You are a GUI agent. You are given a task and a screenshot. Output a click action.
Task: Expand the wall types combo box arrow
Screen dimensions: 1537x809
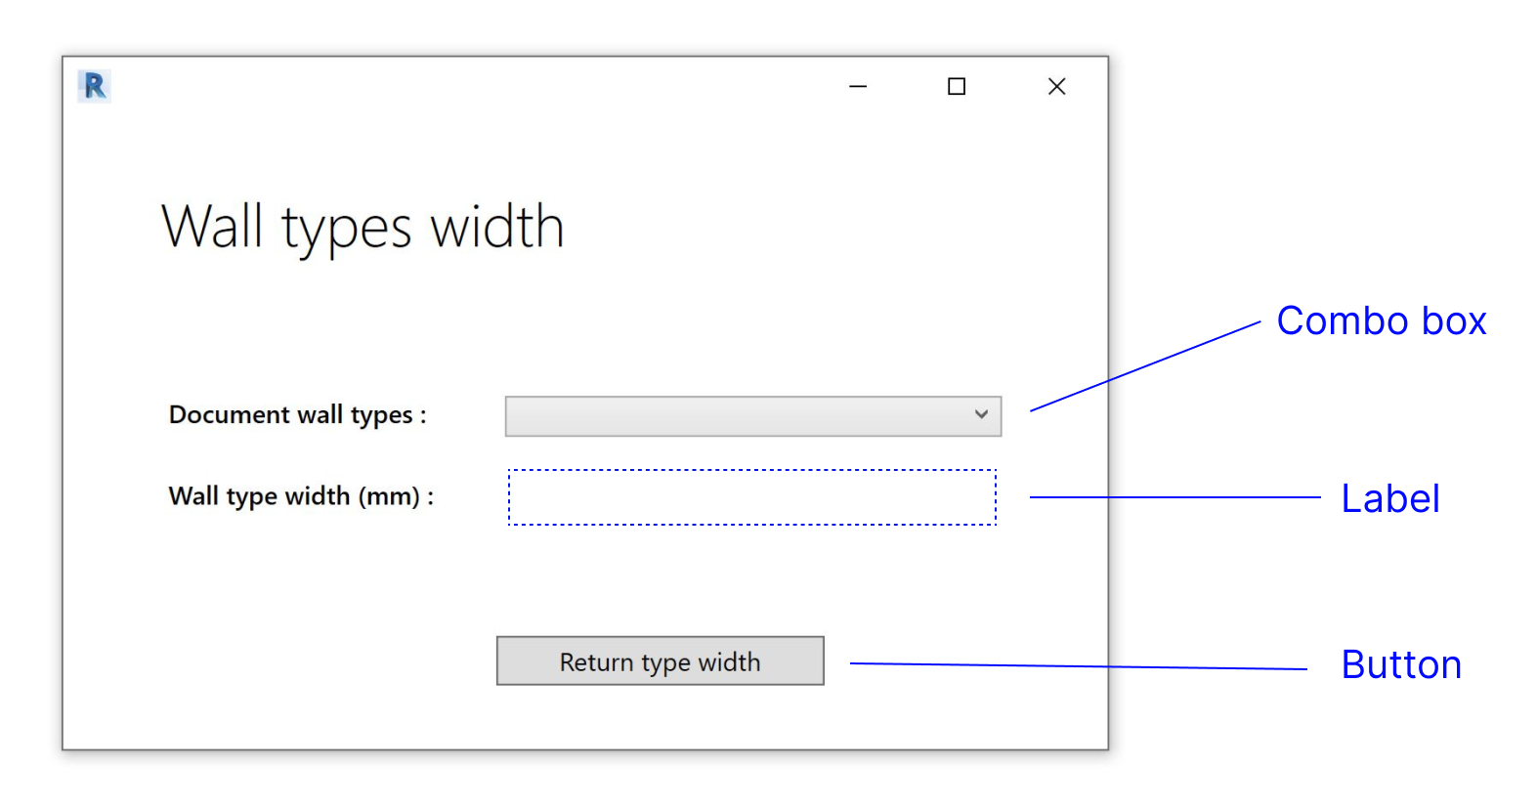981,415
